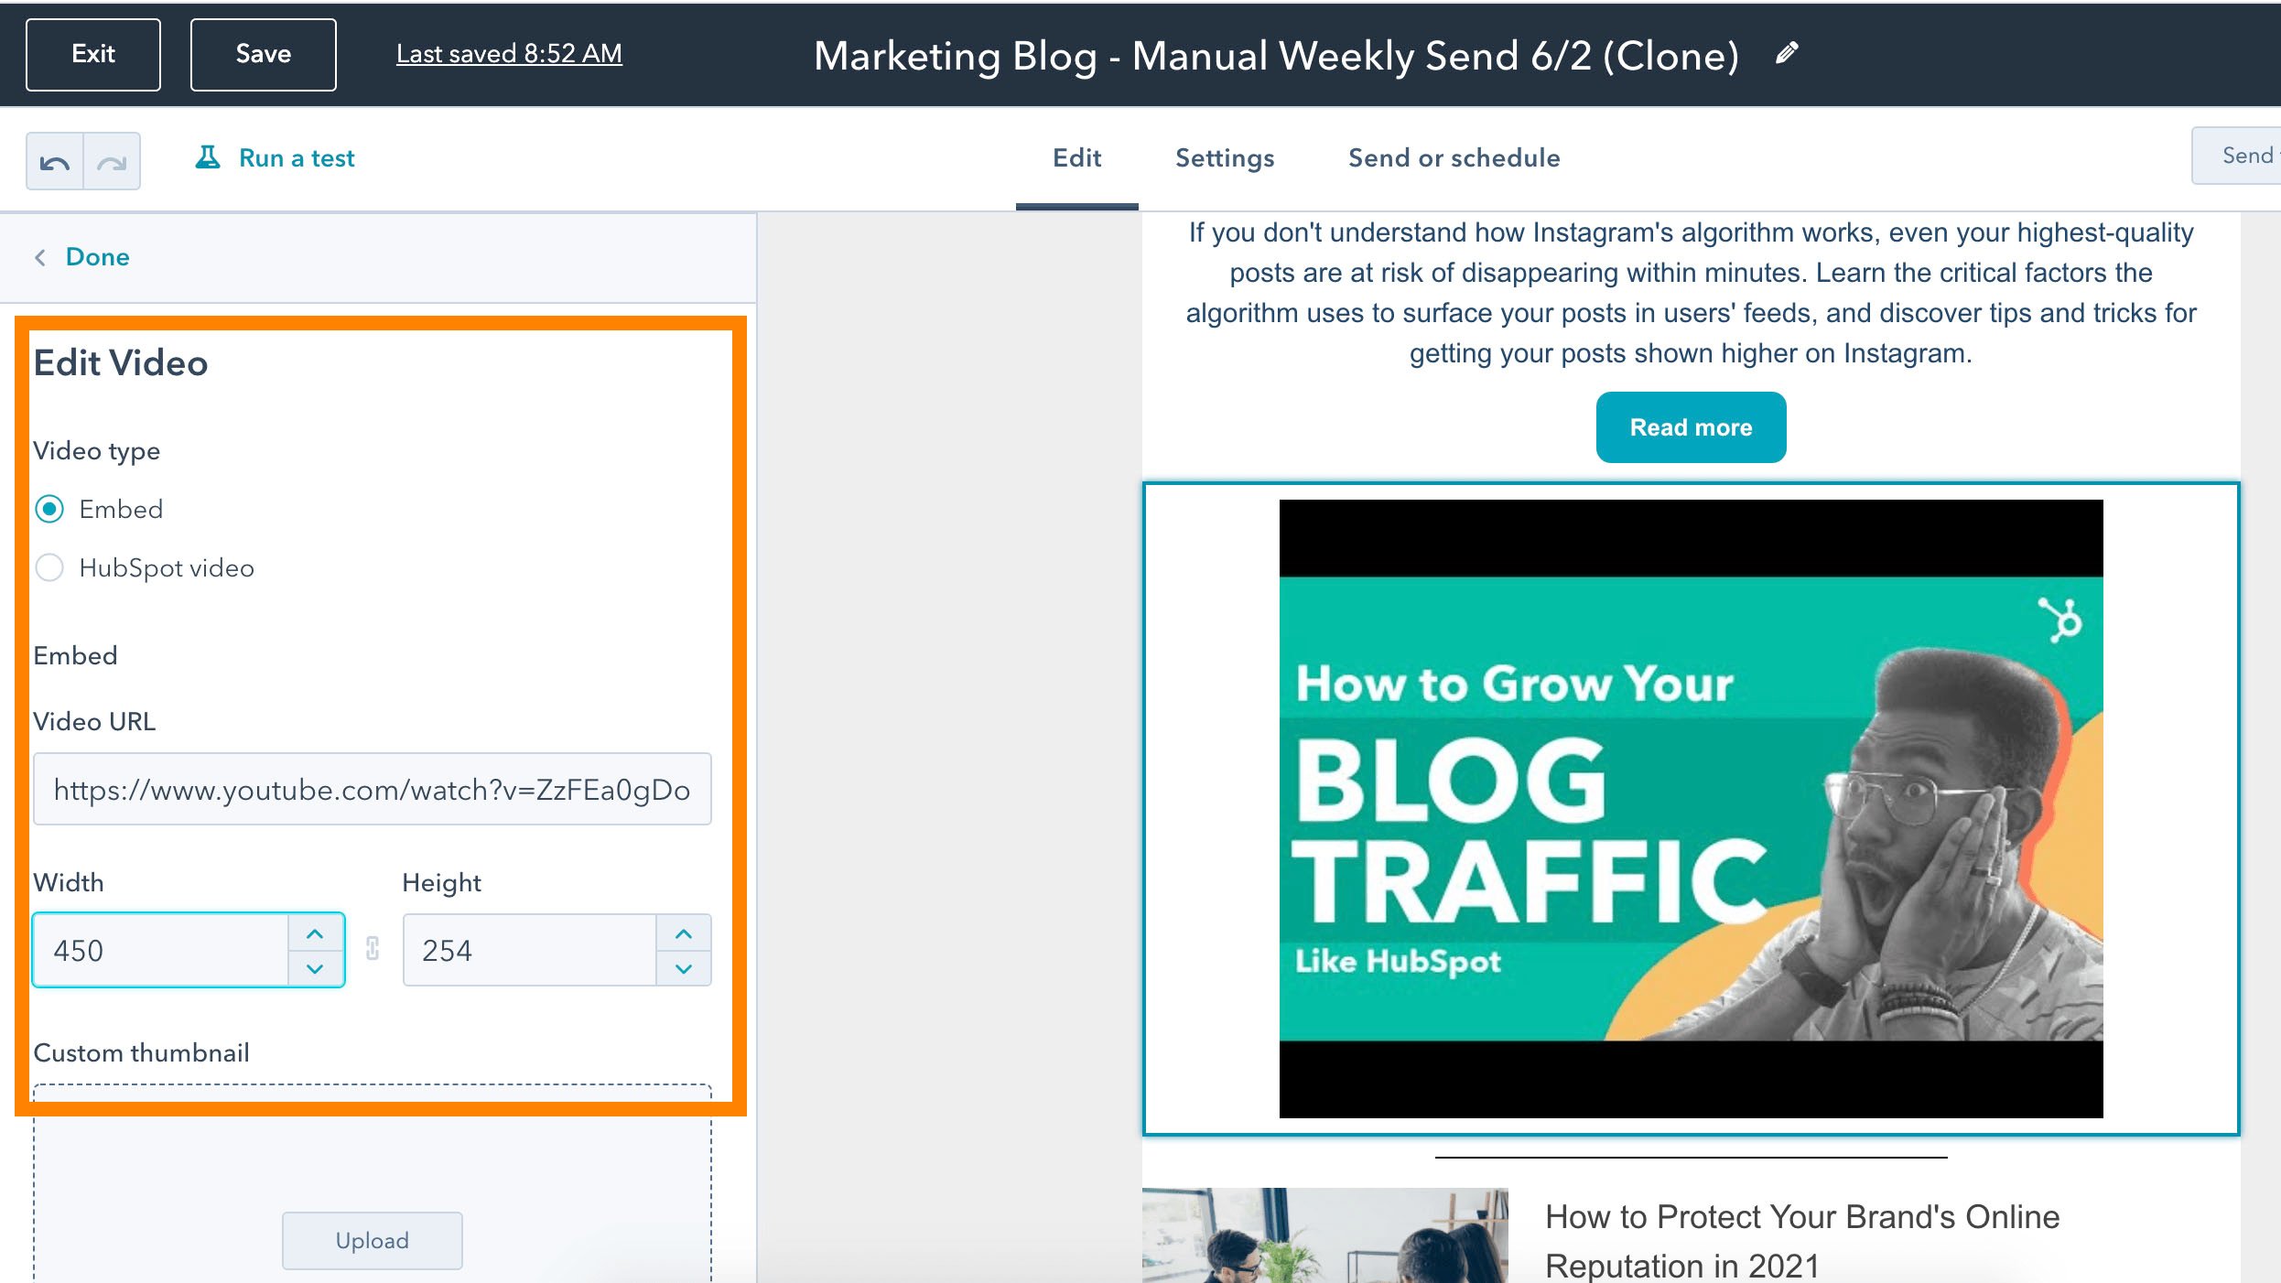Image resolution: width=2281 pixels, height=1283 pixels.
Task: Click the Read more button
Action: (1691, 426)
